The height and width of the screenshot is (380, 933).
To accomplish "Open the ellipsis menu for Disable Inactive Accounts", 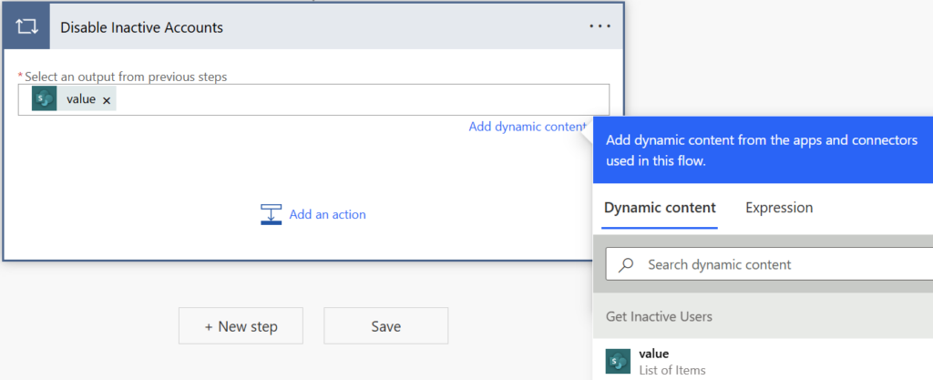I will [600, 26].
